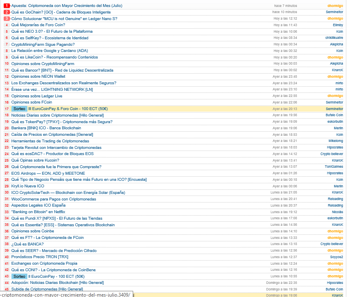Open 'Qué es SEER?' thread
The image size is (348, 297).
[54, 250]
